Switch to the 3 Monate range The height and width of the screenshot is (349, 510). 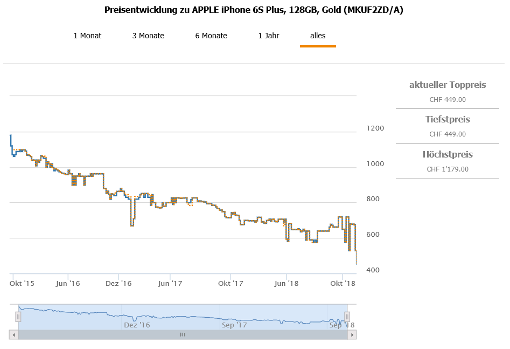coord(148,36)
